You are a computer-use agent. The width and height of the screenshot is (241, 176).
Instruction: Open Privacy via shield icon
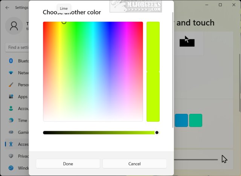point(11,156)
